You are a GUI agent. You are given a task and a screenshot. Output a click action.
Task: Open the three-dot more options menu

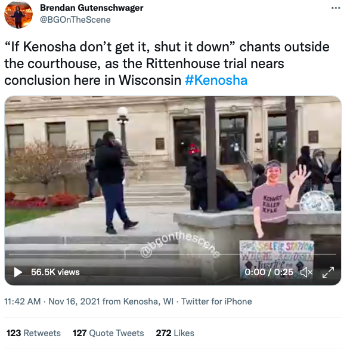click(336, 8)
